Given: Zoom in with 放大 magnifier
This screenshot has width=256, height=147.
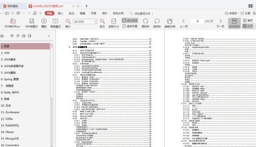Looking at the screenshot, I should tap(102, 21).
